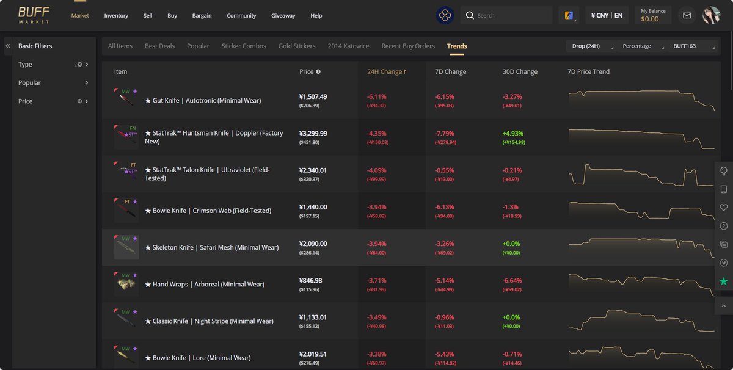Open the question mark help icon
This screenshot has height=370, width=733.
tap(724, 226)
